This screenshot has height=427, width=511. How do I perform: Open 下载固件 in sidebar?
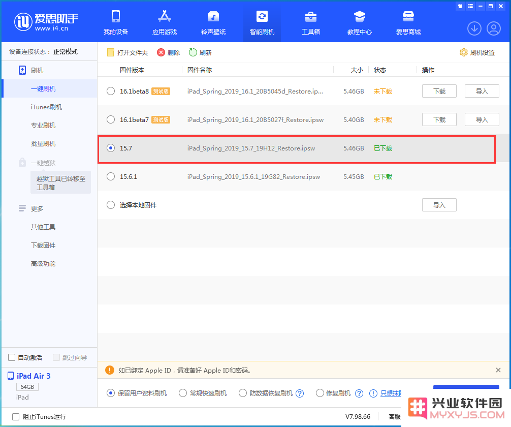click(x=43, y=246)
